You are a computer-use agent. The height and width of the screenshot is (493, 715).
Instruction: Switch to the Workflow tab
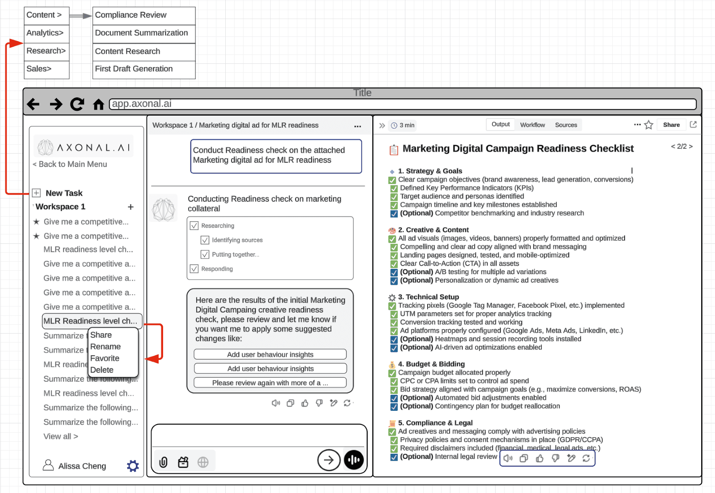click(532, 125)
